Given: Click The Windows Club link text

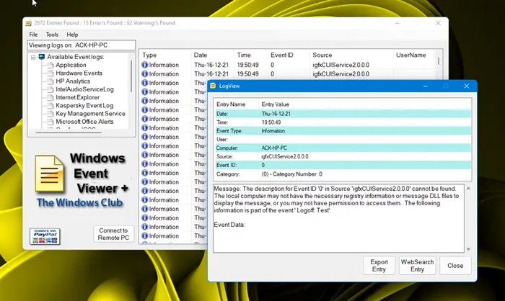Looking at the screenshot, I should 79,202.
